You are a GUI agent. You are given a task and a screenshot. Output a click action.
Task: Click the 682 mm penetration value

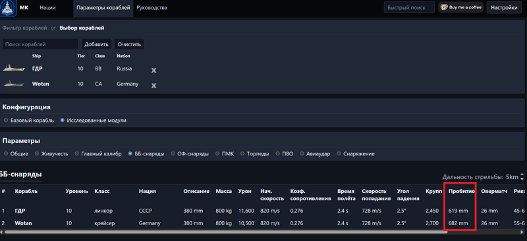(458, 223)
